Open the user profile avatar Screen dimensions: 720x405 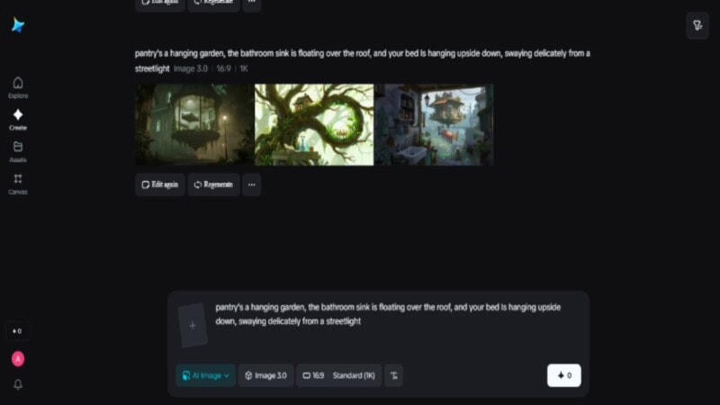[18, 358]
